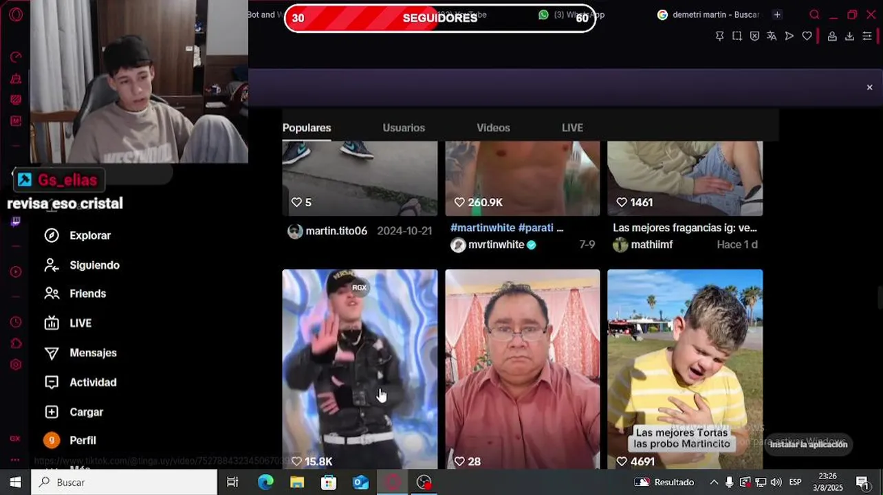
Task: Open the video thumbnail with 28 likes
Action: coord(522,369)
